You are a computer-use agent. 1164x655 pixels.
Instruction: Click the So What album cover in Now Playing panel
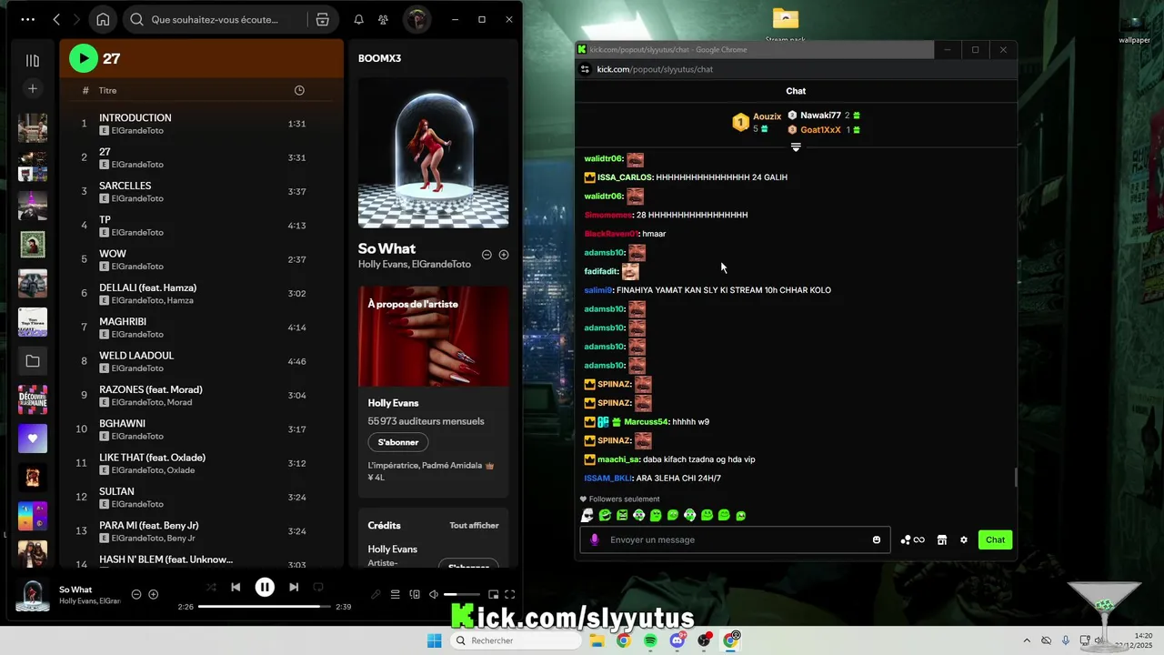433,153
